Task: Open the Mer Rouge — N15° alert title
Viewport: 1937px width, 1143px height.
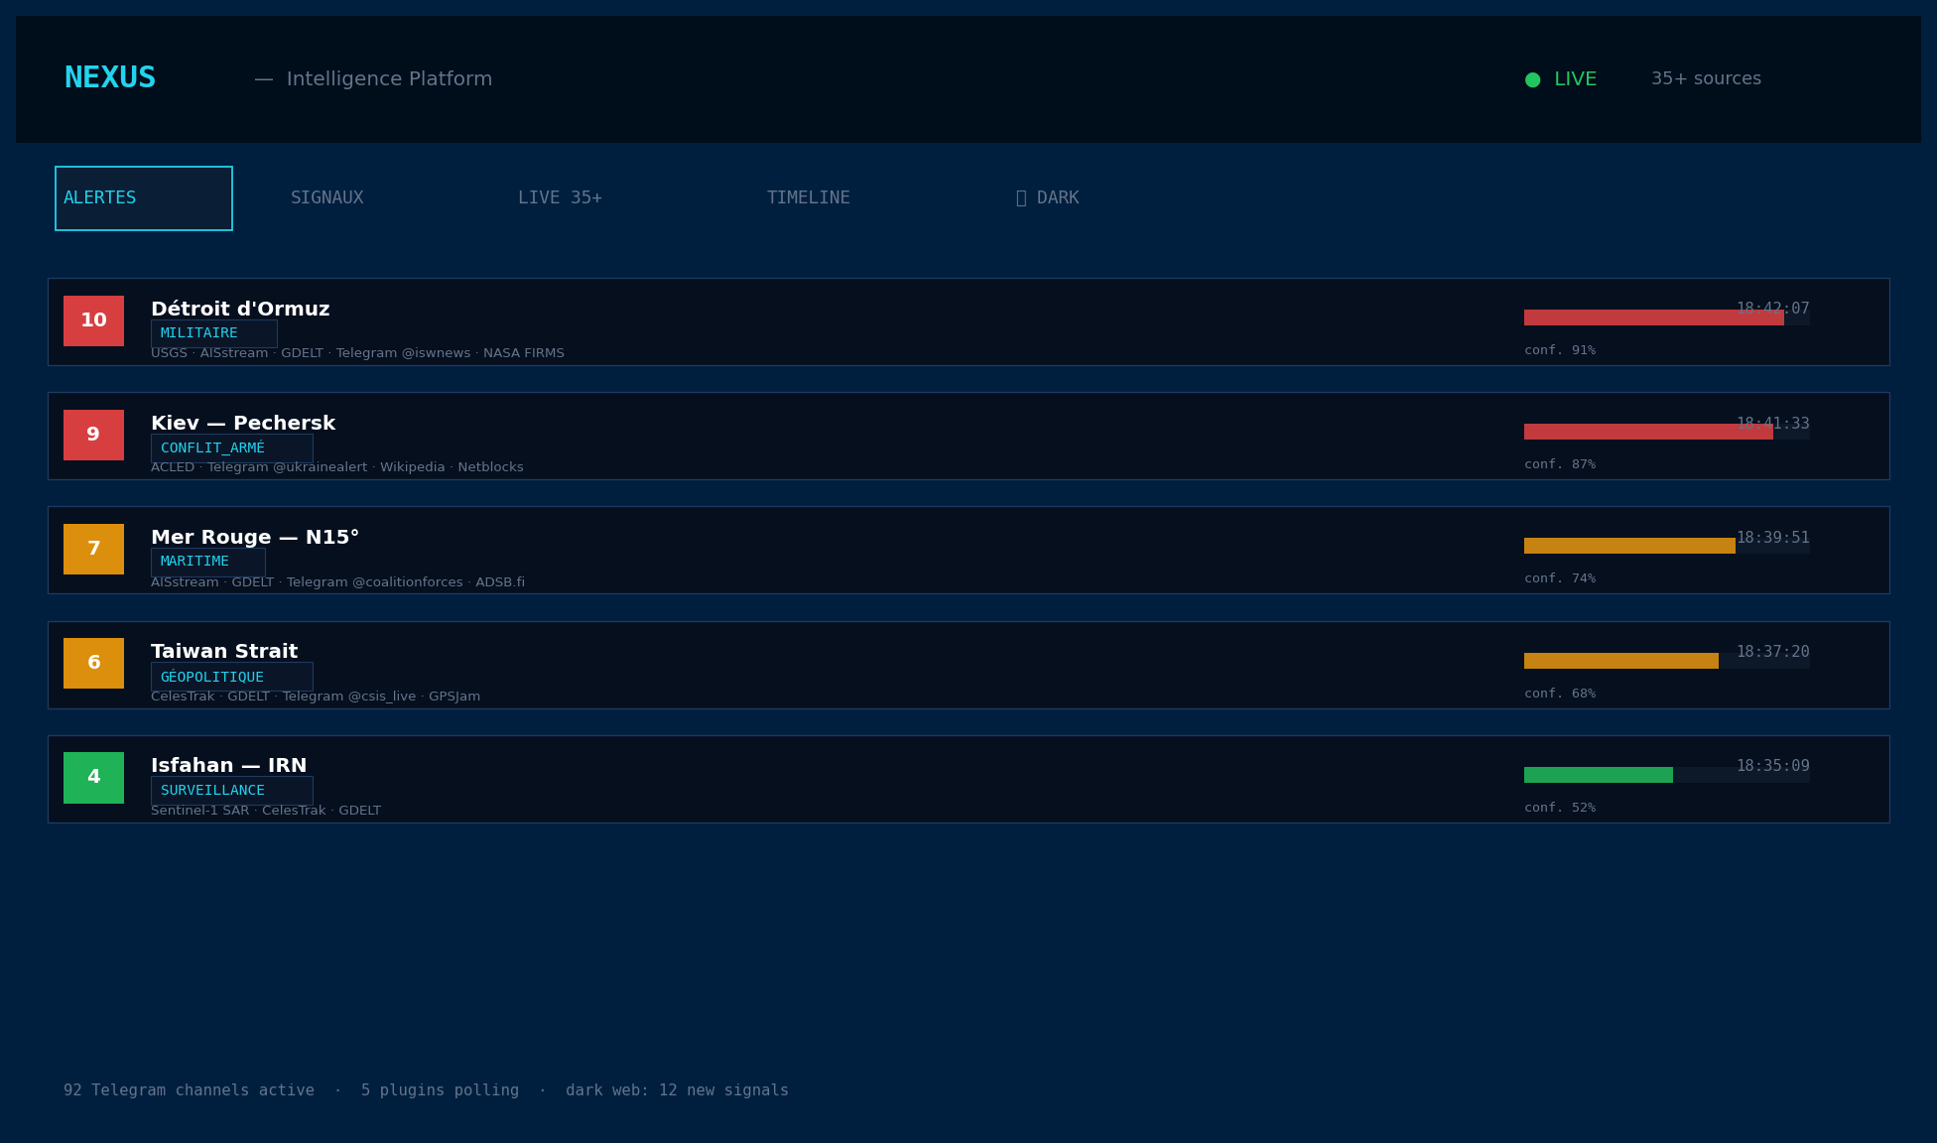Action: pyautogui.click(x=255, y=538)
